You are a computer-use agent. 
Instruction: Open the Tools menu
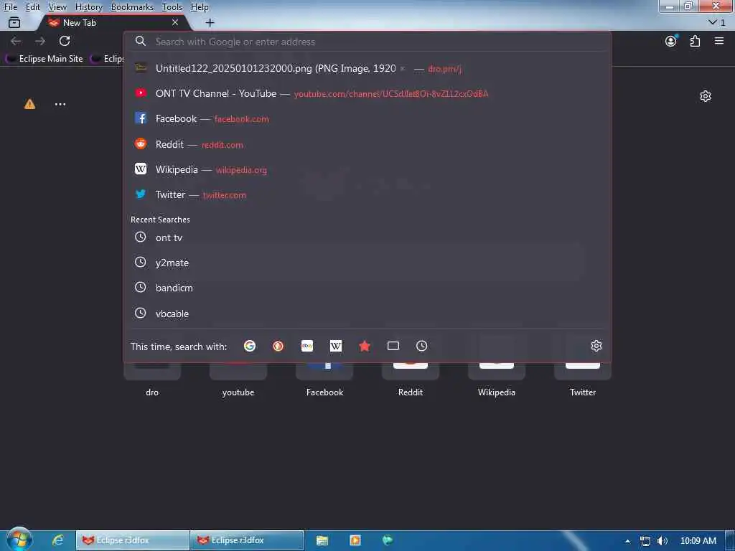[172, 7]
